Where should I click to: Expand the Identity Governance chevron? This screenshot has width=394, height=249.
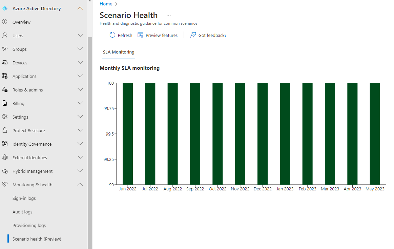pos(80,144)
